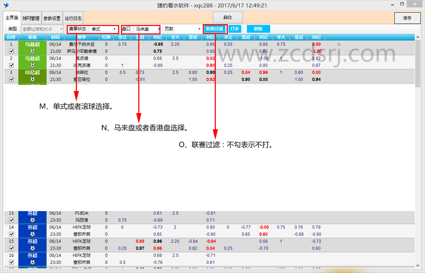This screenshot has height=273, width=425.
Task: Click the 保存 button
Action: tap(407, 18)
